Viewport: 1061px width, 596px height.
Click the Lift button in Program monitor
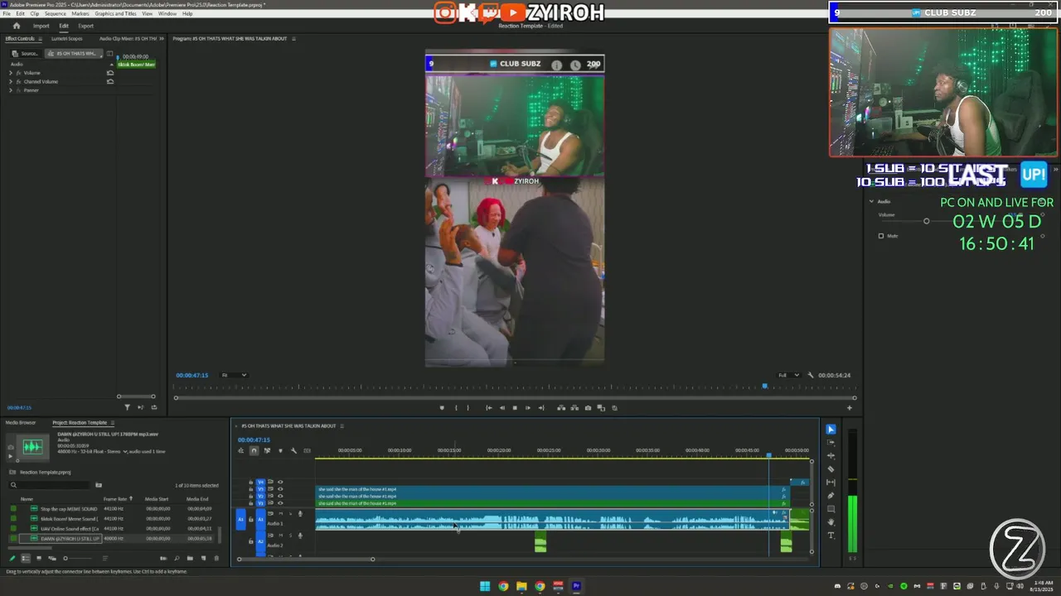coord(561,407)
